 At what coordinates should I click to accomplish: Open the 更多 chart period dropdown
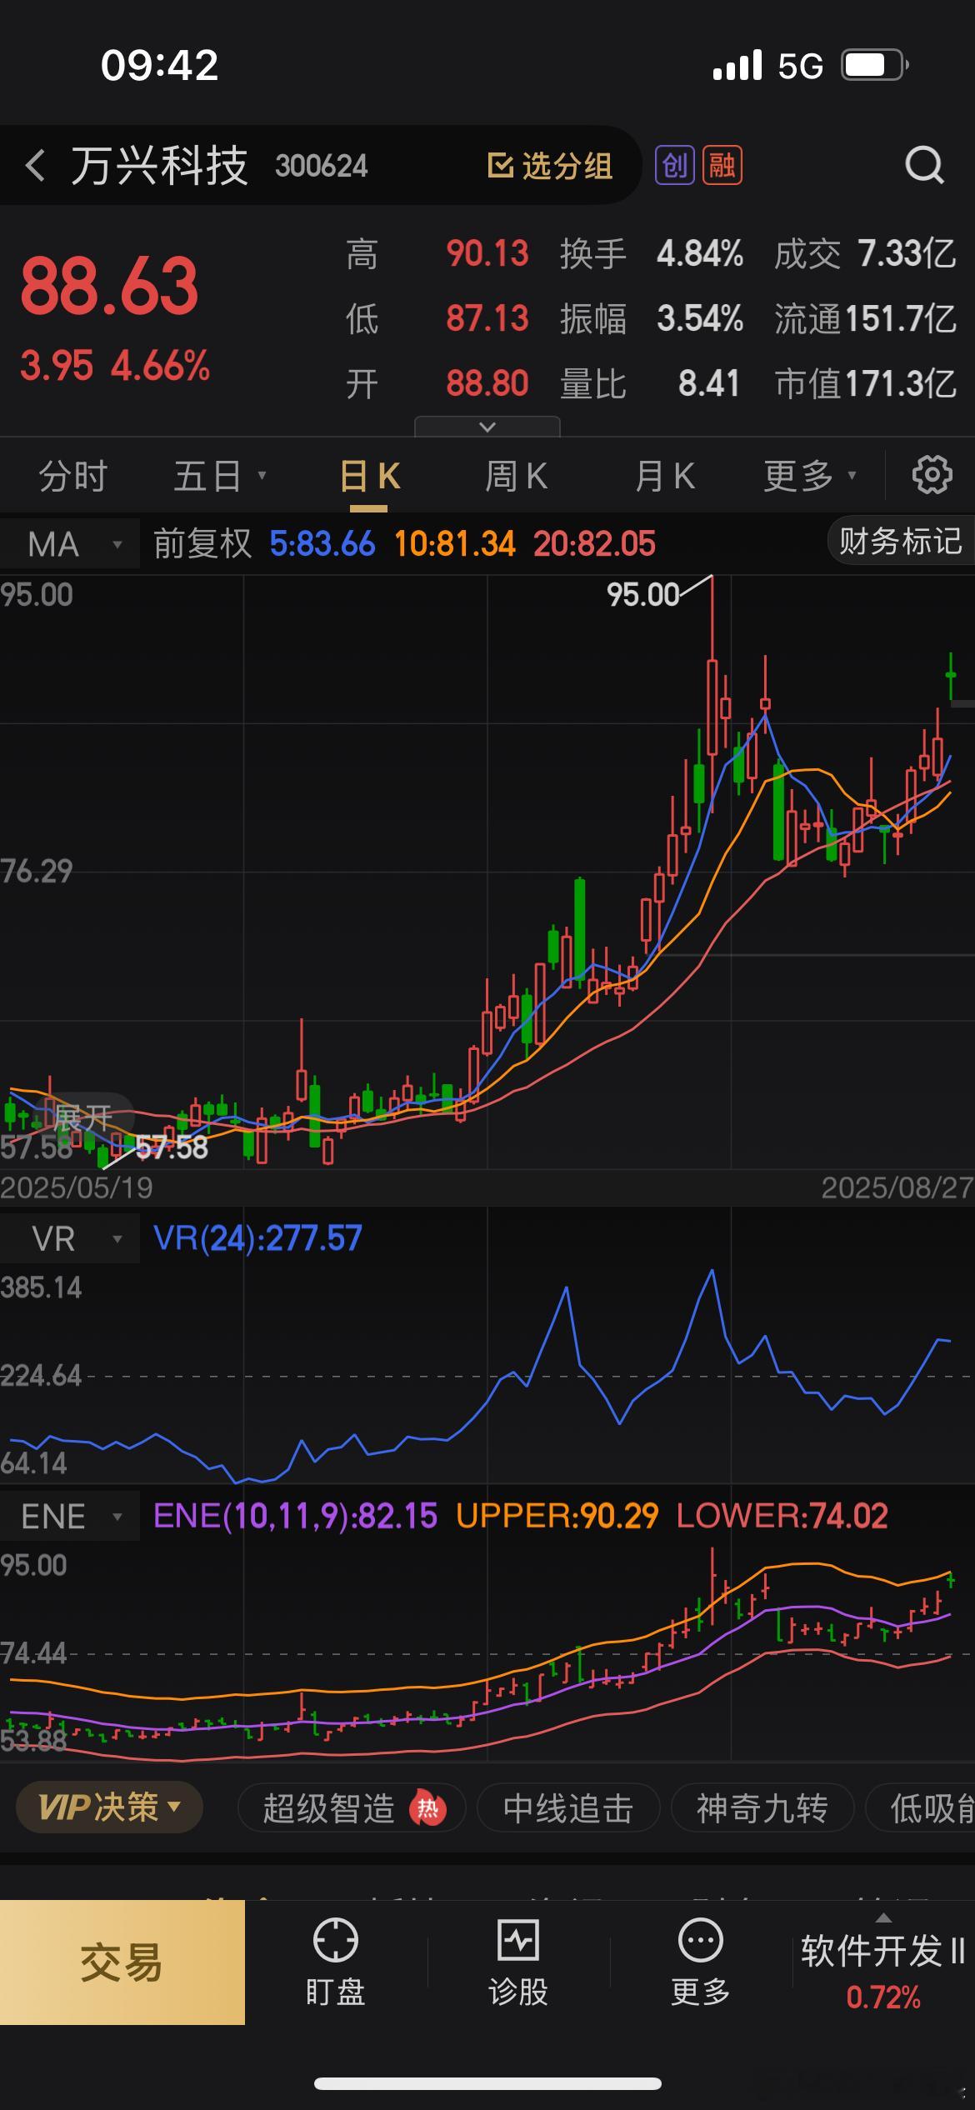pos(810,476)
